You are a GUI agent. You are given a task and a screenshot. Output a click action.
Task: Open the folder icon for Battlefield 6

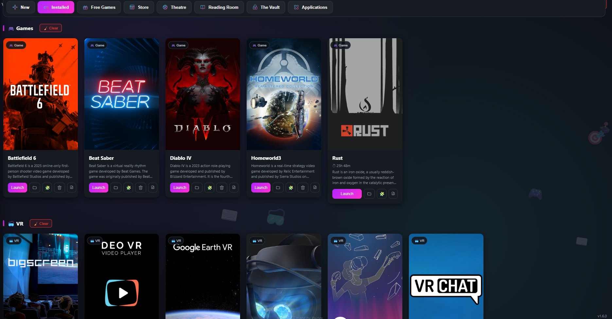(35, 188)
